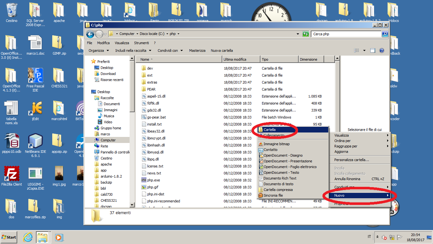This screenshot has height=244, width=433.
Task: Click the Nuova cartella button
Action: click(222, 51)
